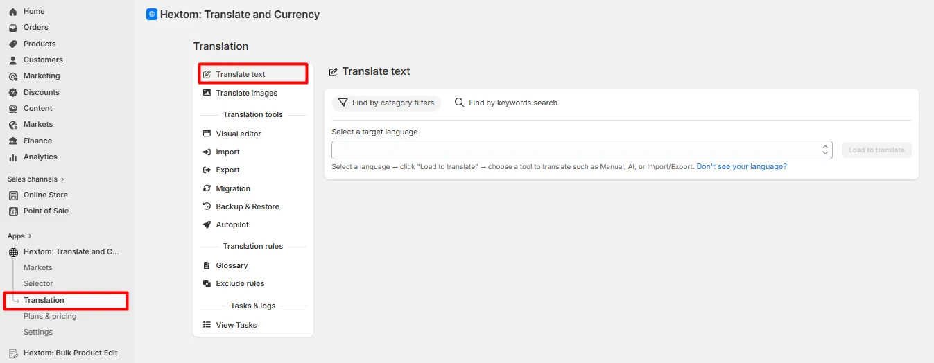Click the Translate images picture icon
This screenshot has height=363, width=934.
[x=207, y=93]
